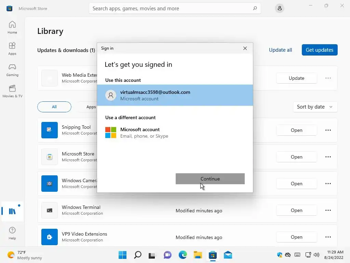350x263 pixels.
Task: Click the touch keyboard tray icon
Action: point(297,255)
